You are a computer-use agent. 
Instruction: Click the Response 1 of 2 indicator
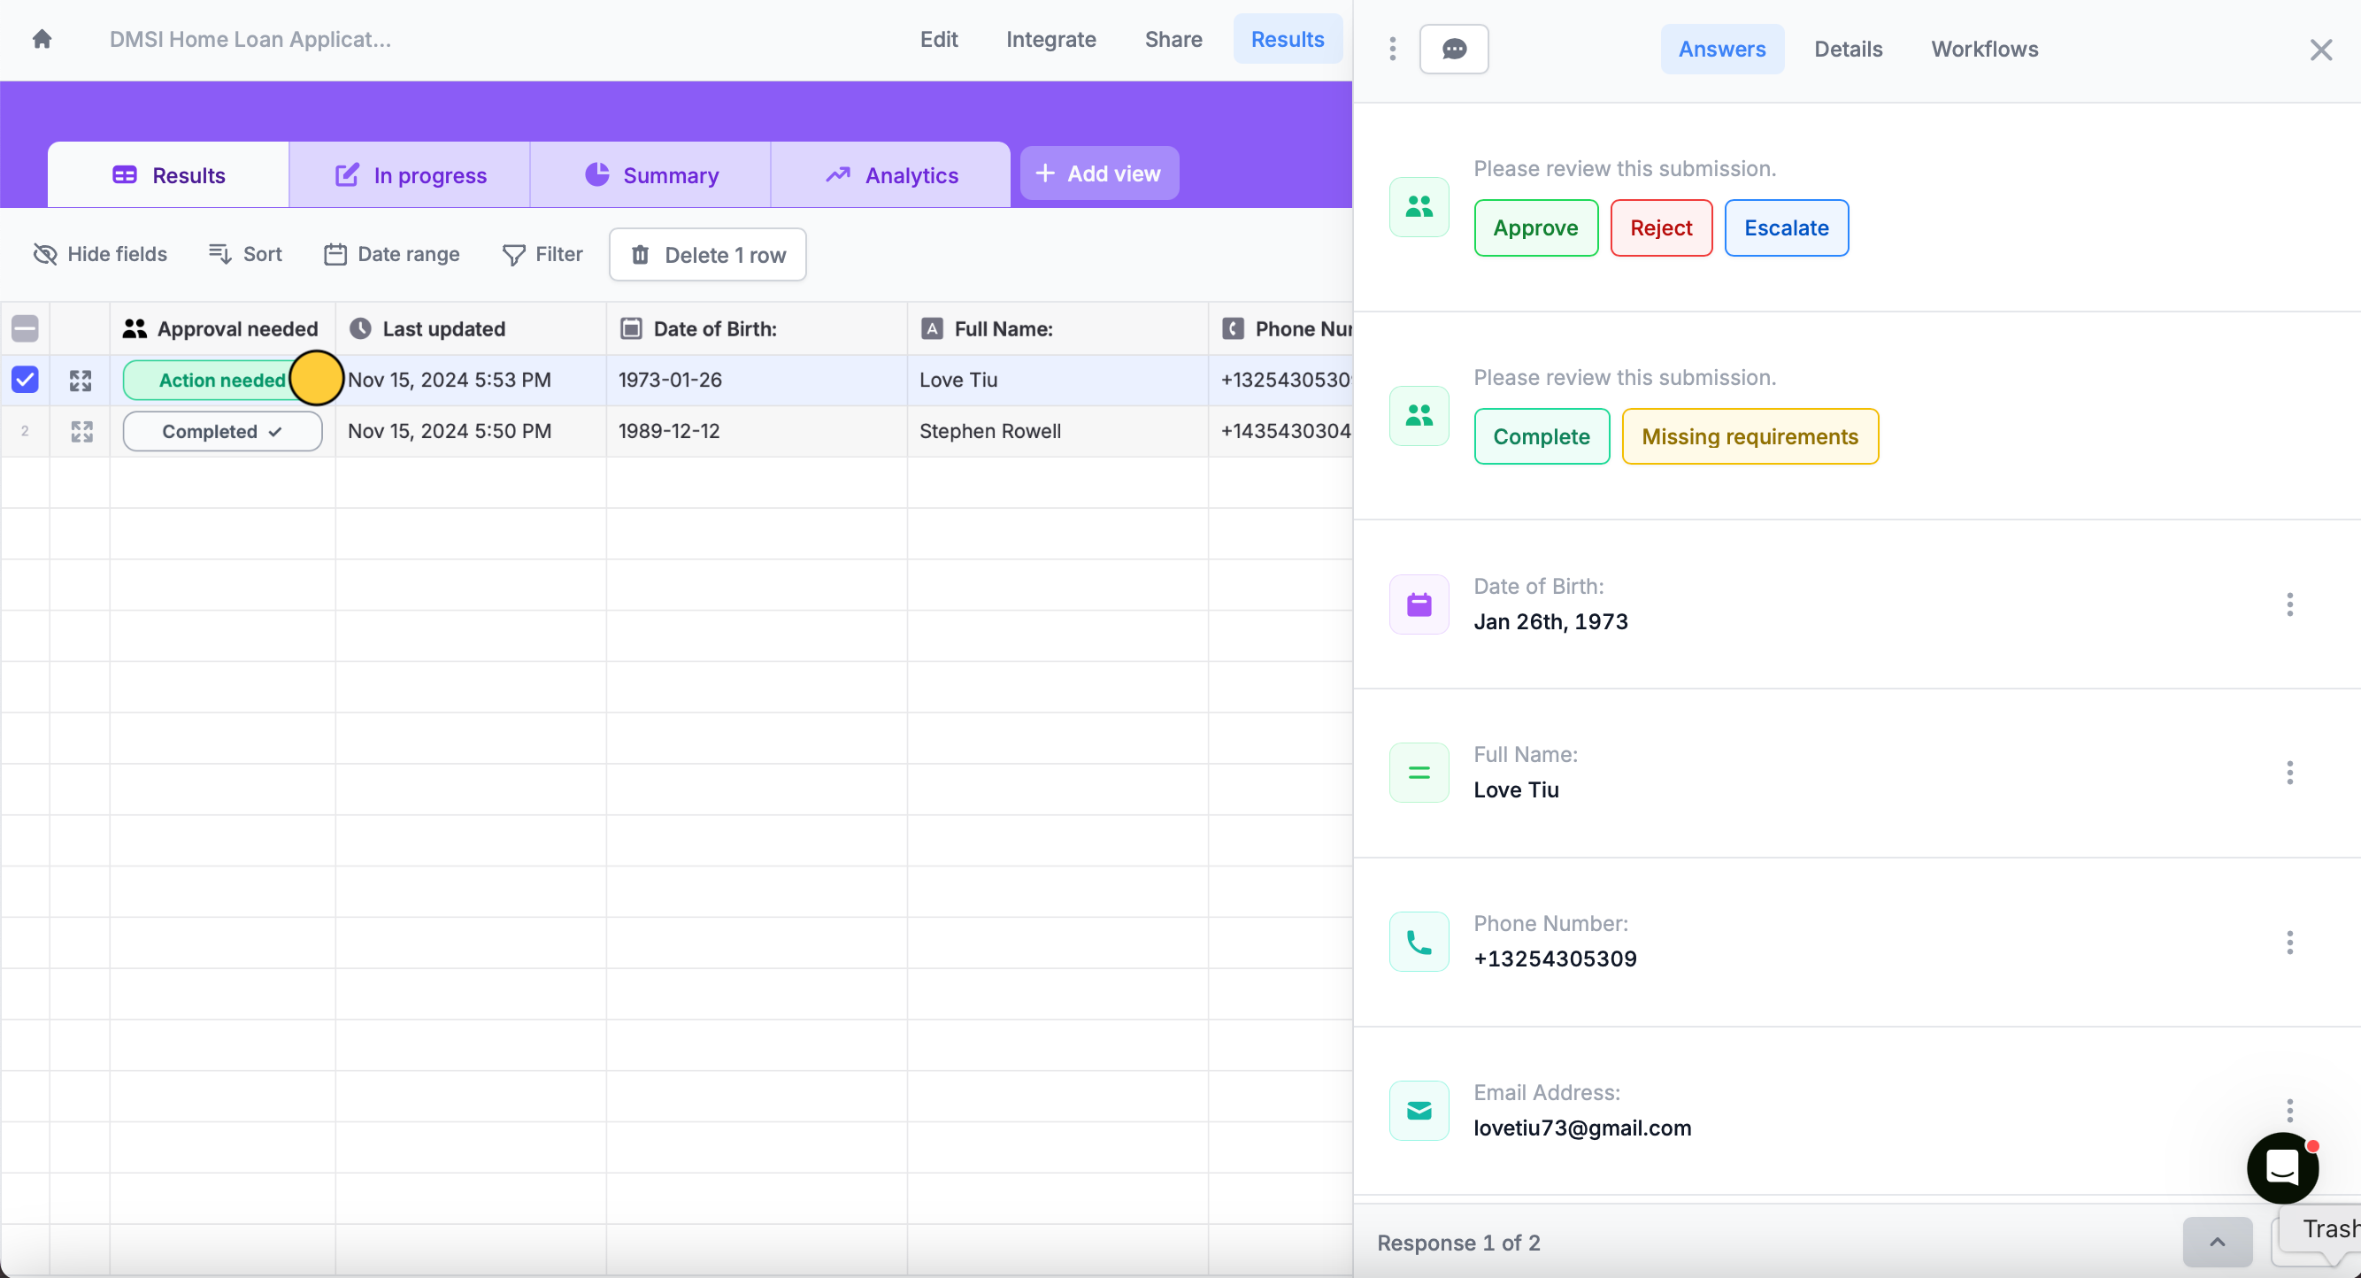pos(1458,1243)
